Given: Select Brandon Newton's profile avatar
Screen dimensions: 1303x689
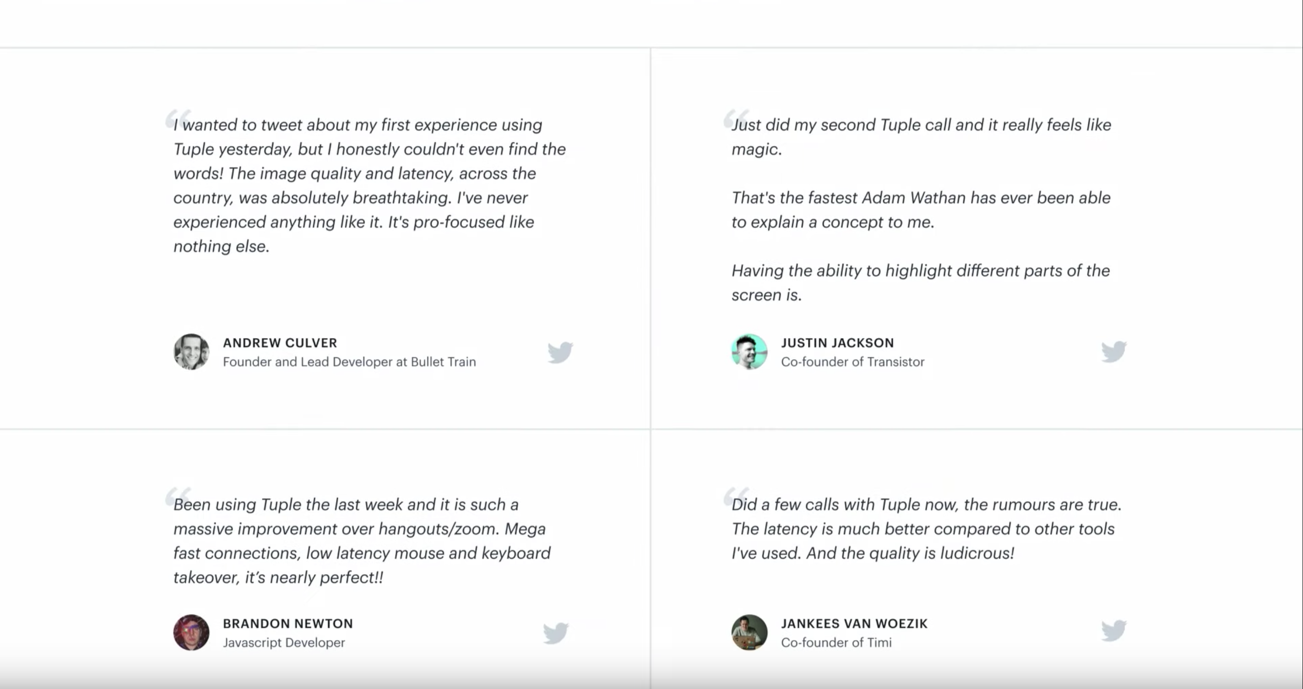Looking at the screenshot, I should [191, 632].
